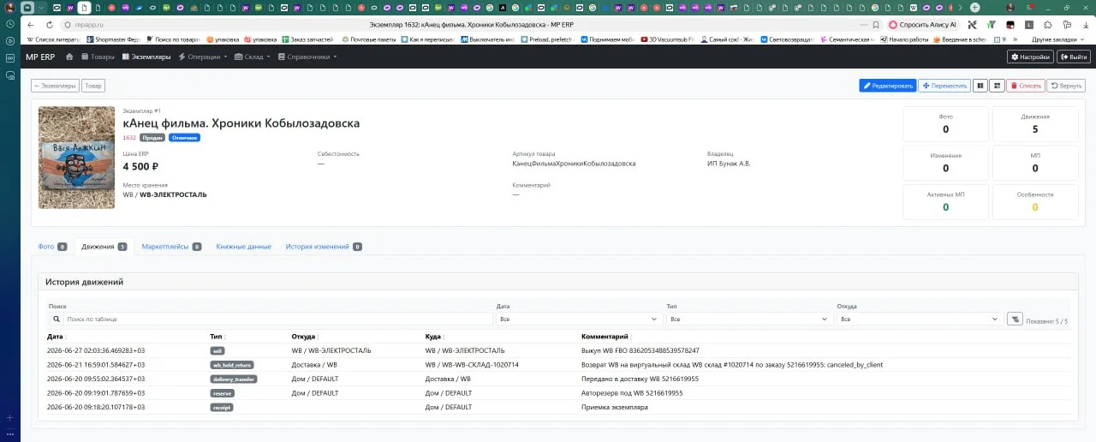Viewport: 1096px width, 442px height.
Task: Click the Переместить button
Action: [944, 86]
